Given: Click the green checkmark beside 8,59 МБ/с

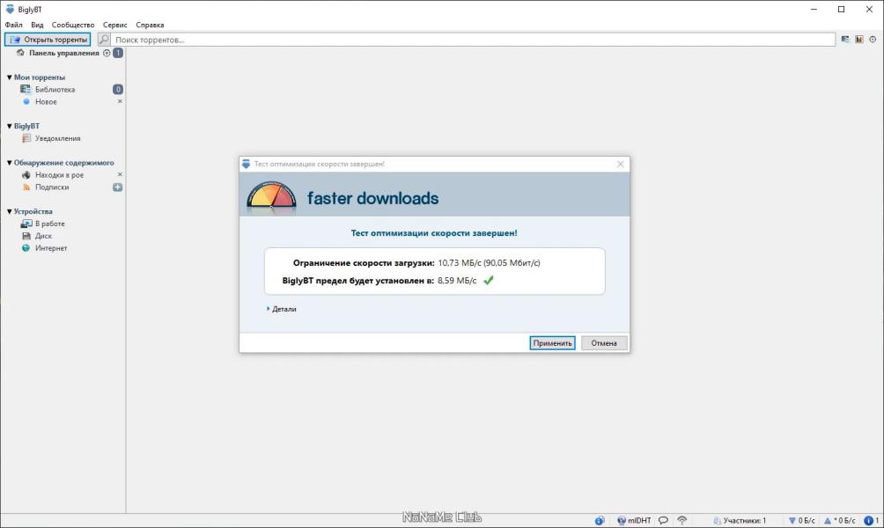Looking at the screenshot, I should coord(489,280).
